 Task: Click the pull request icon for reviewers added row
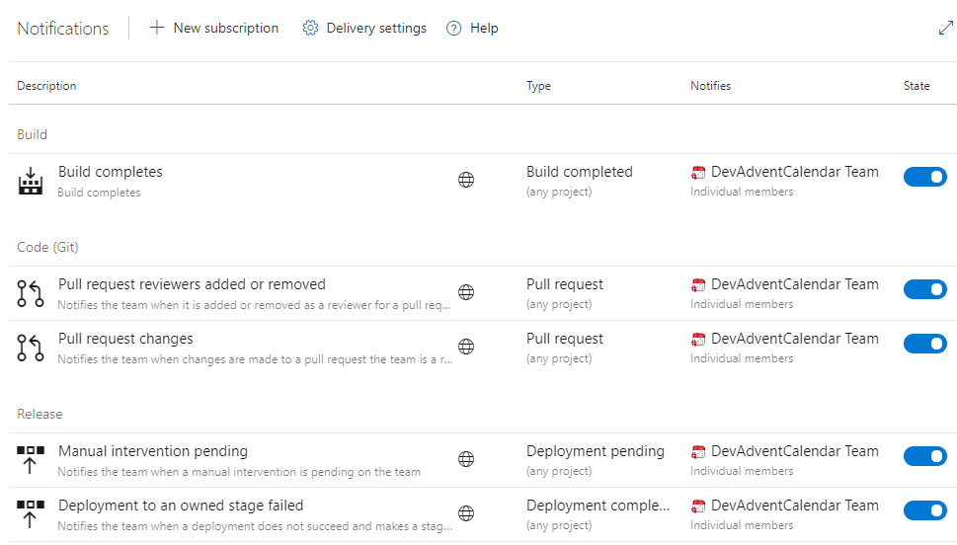click(32, 293)
